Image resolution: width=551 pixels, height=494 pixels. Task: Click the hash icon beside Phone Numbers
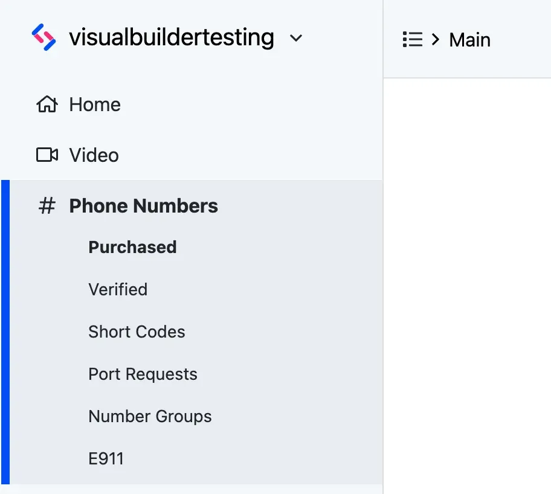pyautogui.click(x=47, y=206)
